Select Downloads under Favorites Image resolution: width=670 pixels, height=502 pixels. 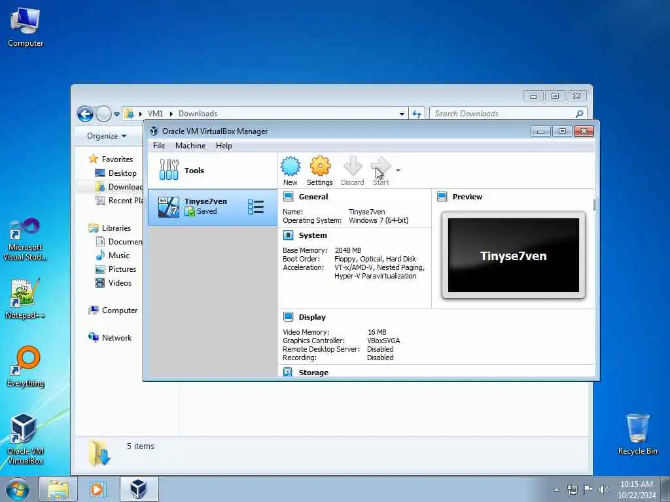pyautogui.click(x=119, y=186)
